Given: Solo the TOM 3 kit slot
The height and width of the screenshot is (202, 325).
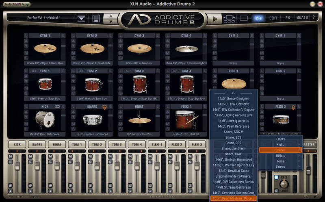Looking at the screenshot, I should coord(120,93).
